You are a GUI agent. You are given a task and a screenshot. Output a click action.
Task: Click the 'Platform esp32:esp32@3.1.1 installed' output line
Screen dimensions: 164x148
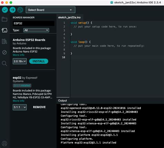[89, 142]
